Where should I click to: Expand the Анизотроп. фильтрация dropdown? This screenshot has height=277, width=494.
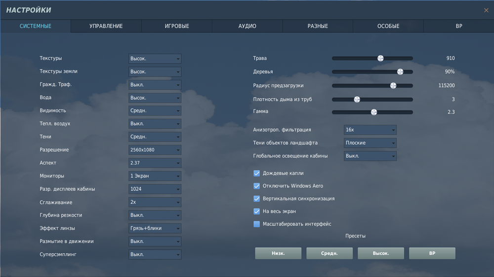click(x=370, y=130)
